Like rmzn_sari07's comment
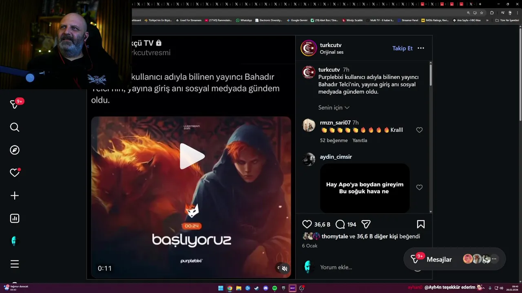Viewport: 522px width, 293px height. pos(419,130)
